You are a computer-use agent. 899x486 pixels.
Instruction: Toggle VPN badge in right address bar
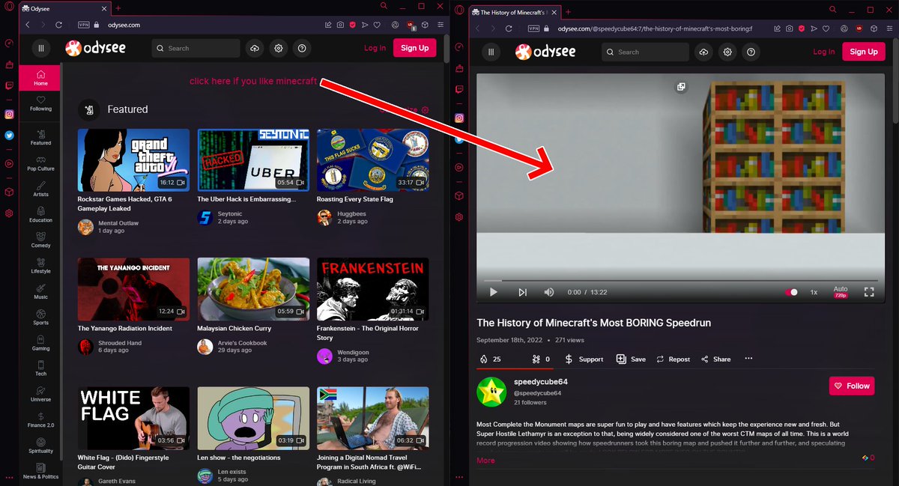click(534, 28)
